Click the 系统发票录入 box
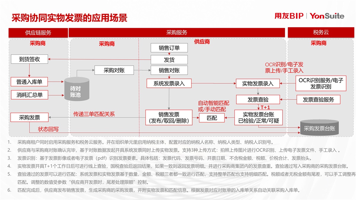356x200 pixels. click(x=169, y=84)
